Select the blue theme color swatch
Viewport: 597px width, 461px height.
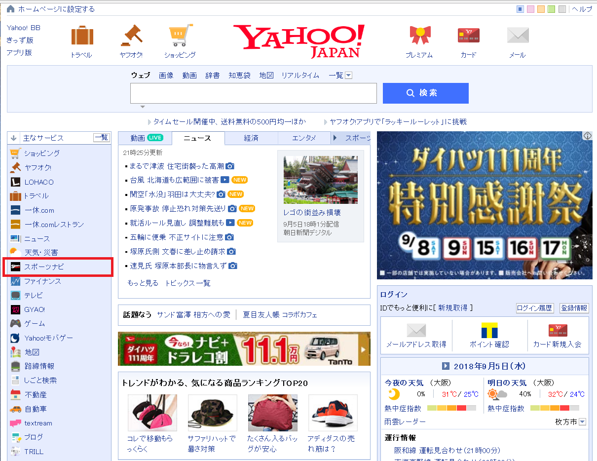(x=520, y=9)
